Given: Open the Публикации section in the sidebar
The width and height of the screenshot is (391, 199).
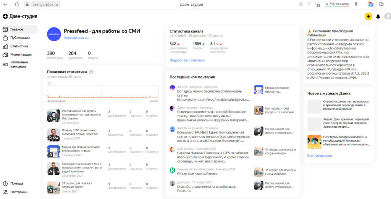Looking at the screenshot, I should pos(20,38).
